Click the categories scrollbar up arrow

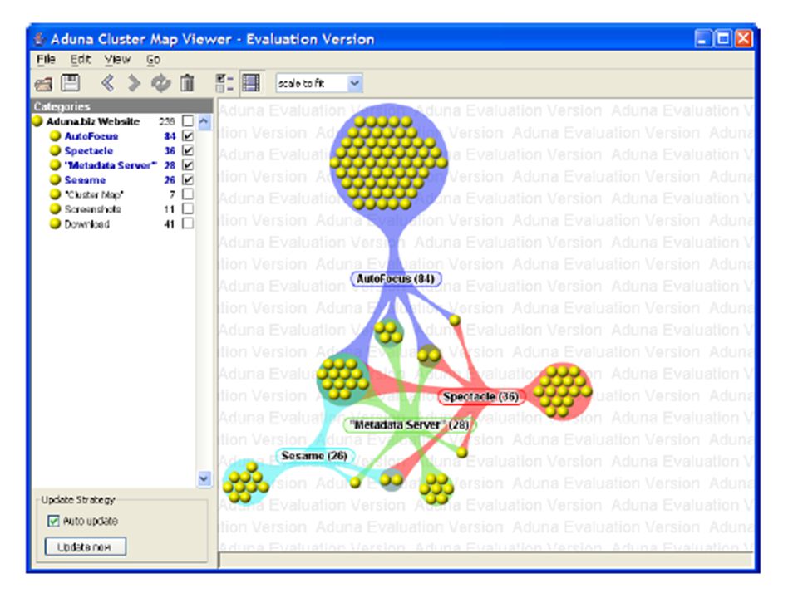[204, 122]
